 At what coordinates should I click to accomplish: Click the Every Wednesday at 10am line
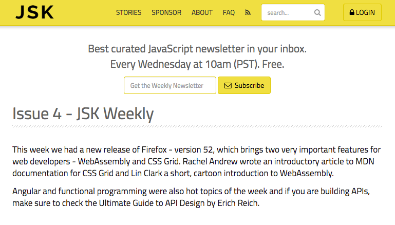tap(197, 64)
